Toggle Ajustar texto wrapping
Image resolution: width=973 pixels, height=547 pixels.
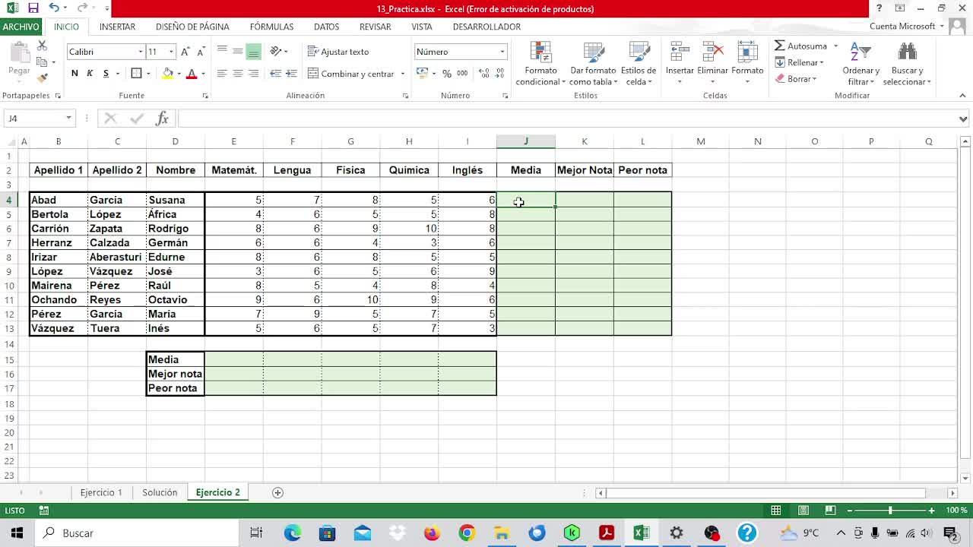coord(338,52)
